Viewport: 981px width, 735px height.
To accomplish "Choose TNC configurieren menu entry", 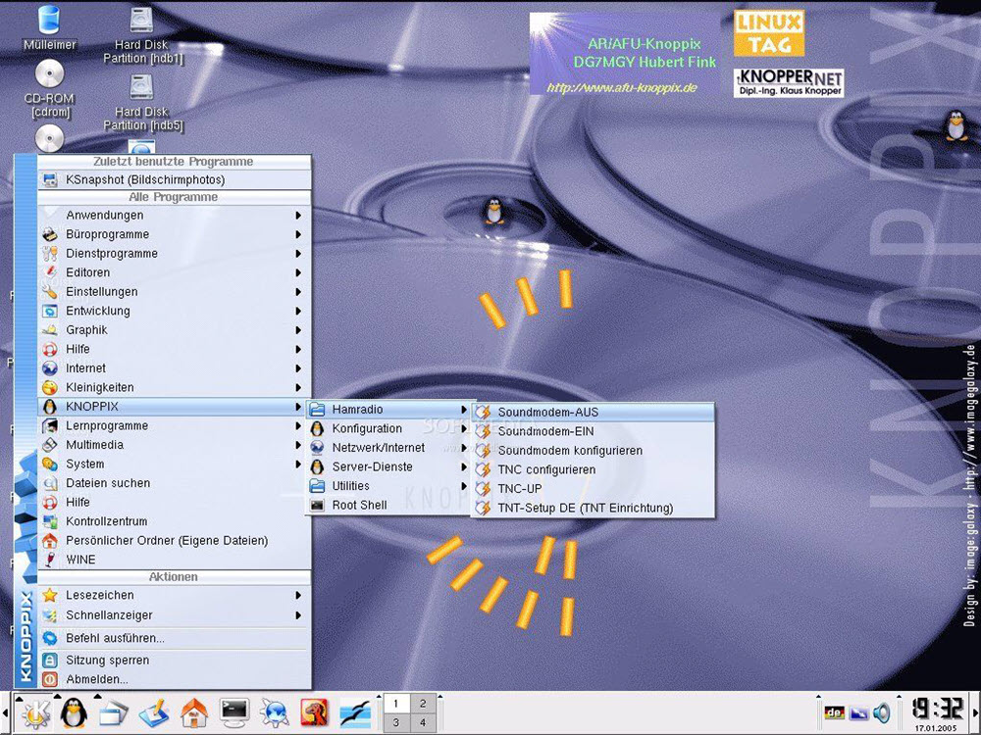I will click(546, 469).
